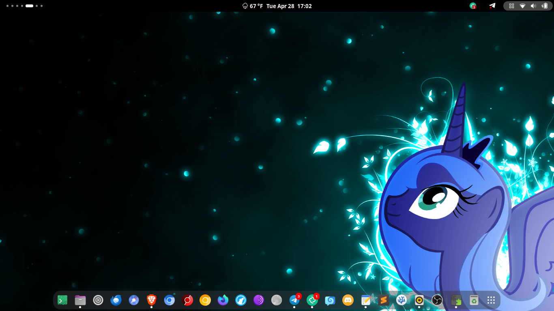Open the Trash in the dock

[474, 300]
